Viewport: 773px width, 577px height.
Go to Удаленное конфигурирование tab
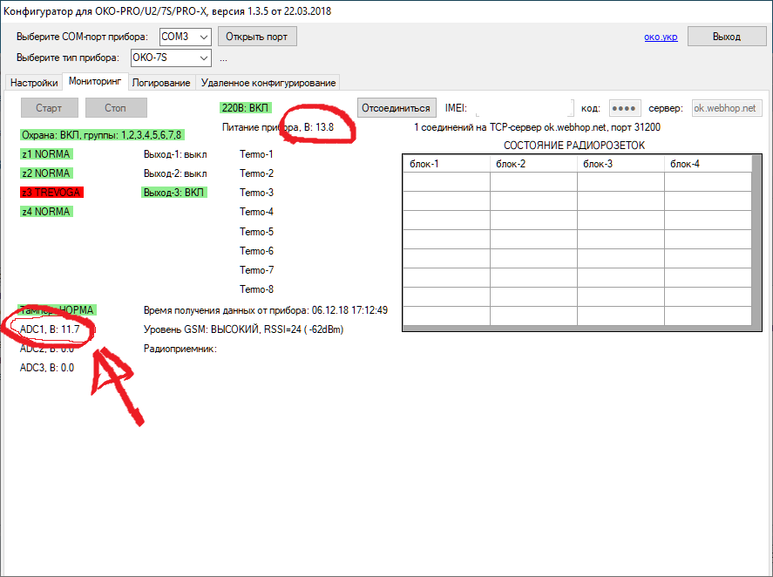tap(268, 83)
